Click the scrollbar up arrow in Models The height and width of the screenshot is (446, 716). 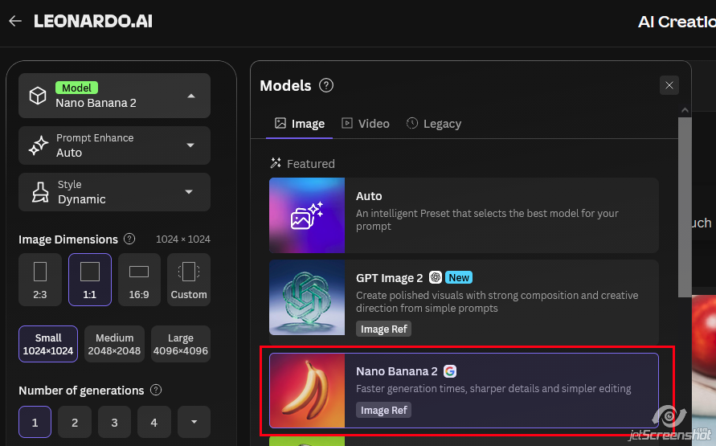(685, 110)
